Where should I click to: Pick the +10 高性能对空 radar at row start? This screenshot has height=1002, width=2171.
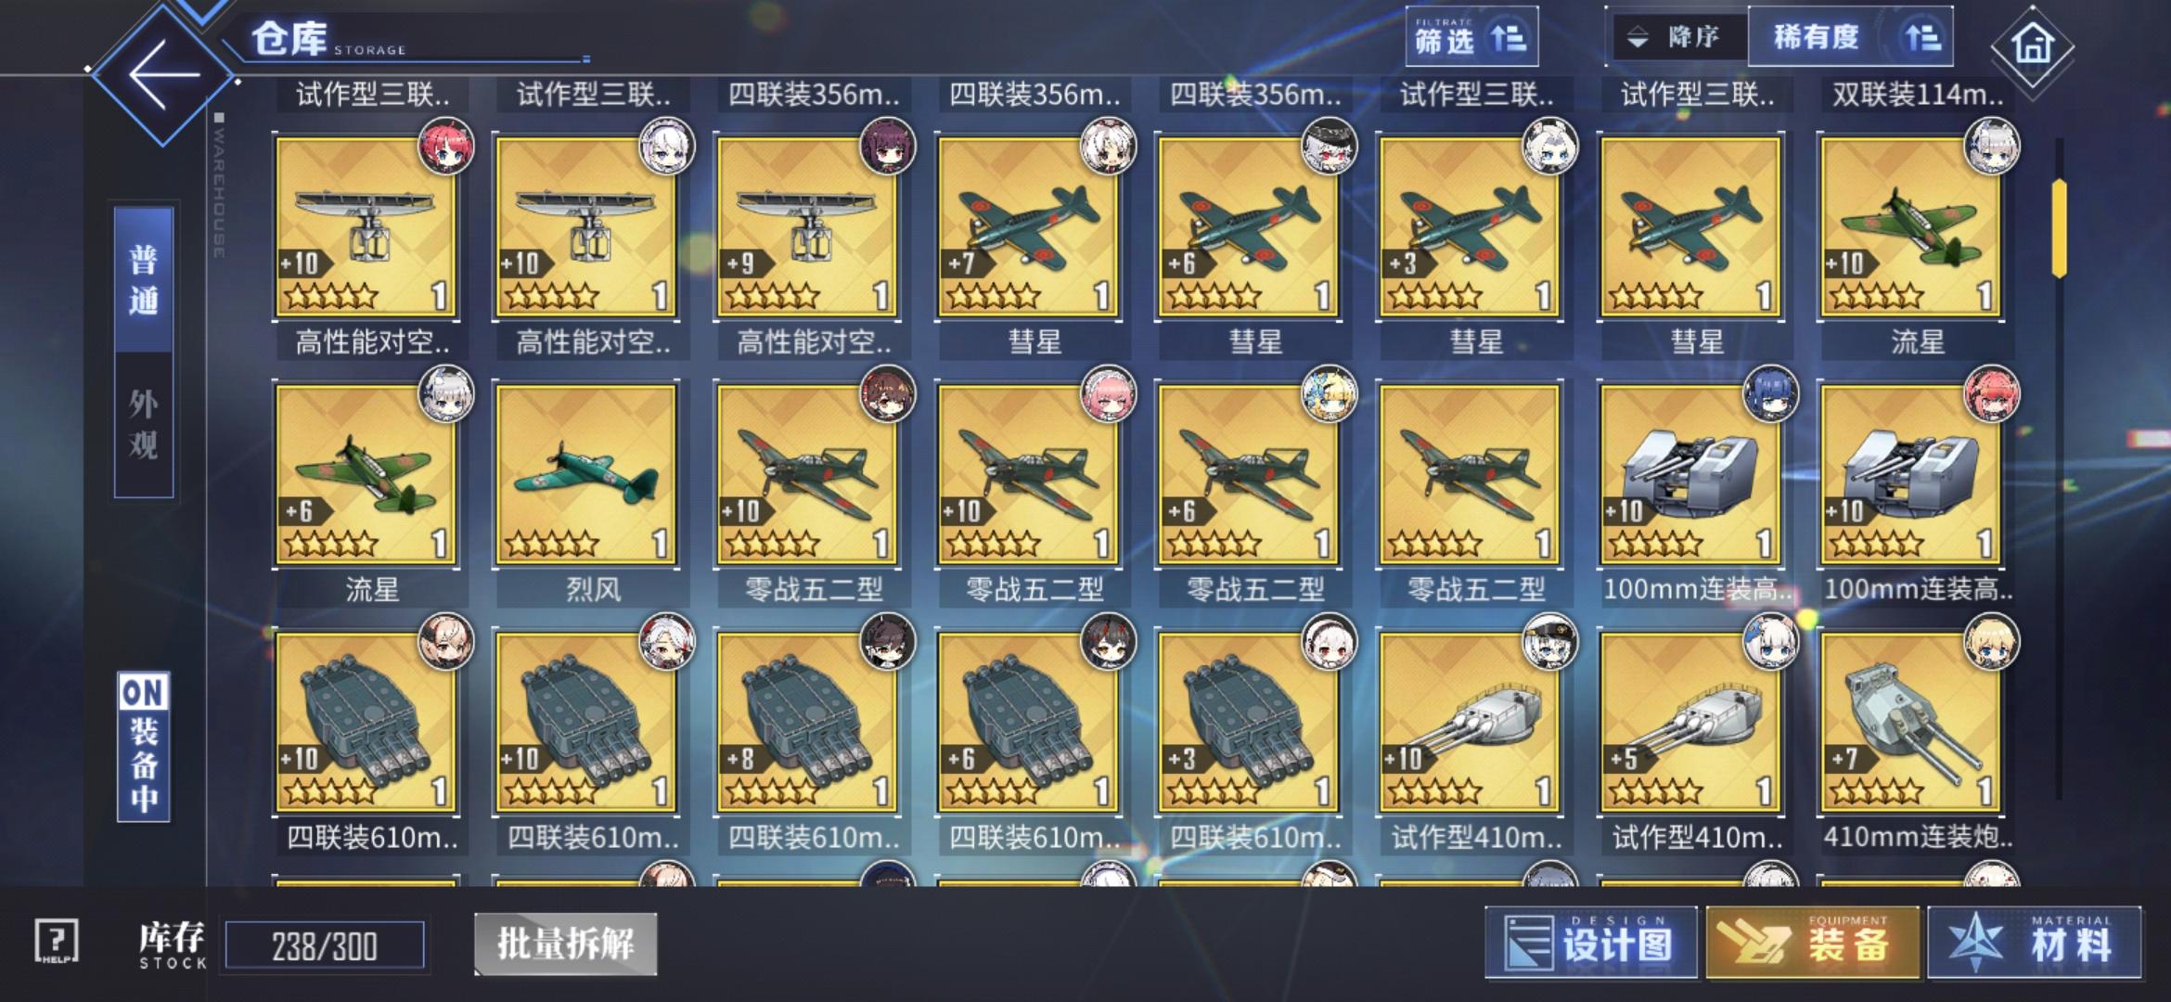[x=366, y=227]
